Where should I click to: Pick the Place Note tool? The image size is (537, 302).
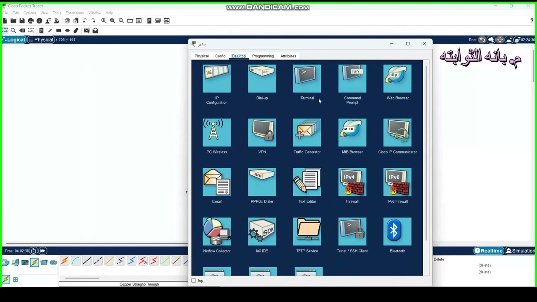[x=41, y=30]
